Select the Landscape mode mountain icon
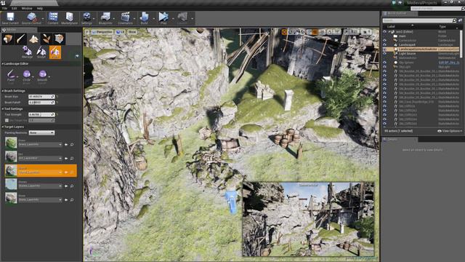465x262 pixels. pos(33,39)
